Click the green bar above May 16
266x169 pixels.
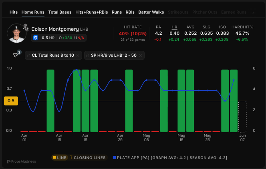pos(181,101)
